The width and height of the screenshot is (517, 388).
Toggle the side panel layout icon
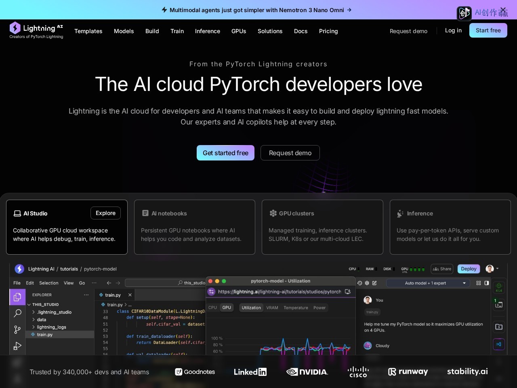(x=487, y=283)
